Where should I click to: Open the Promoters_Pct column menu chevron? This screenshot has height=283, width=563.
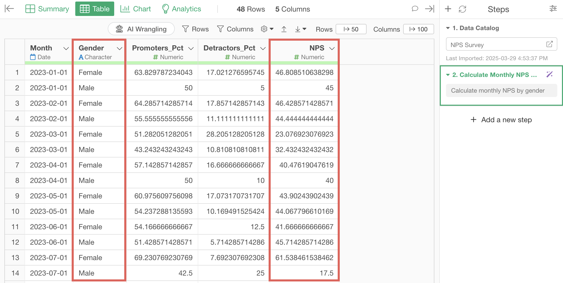click(x=191, y=48)
